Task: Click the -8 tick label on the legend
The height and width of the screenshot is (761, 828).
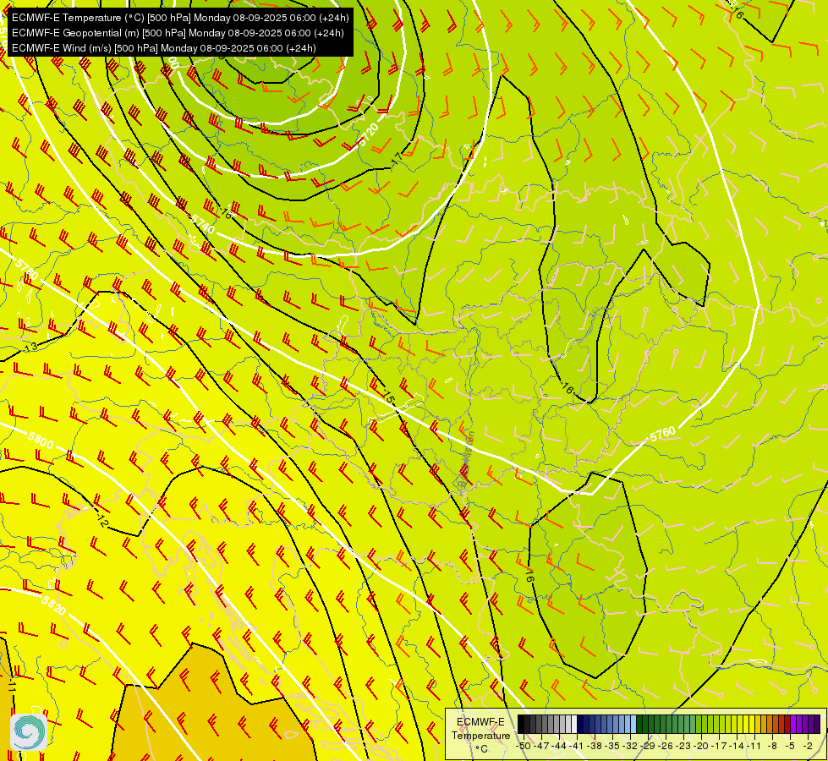Action: point(772,747)
